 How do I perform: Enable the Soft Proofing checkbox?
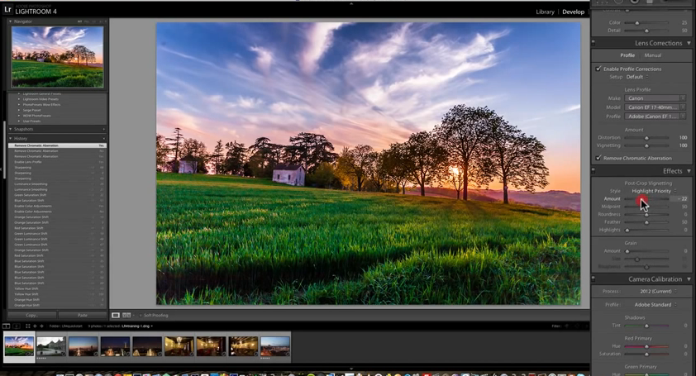[141, 315]
